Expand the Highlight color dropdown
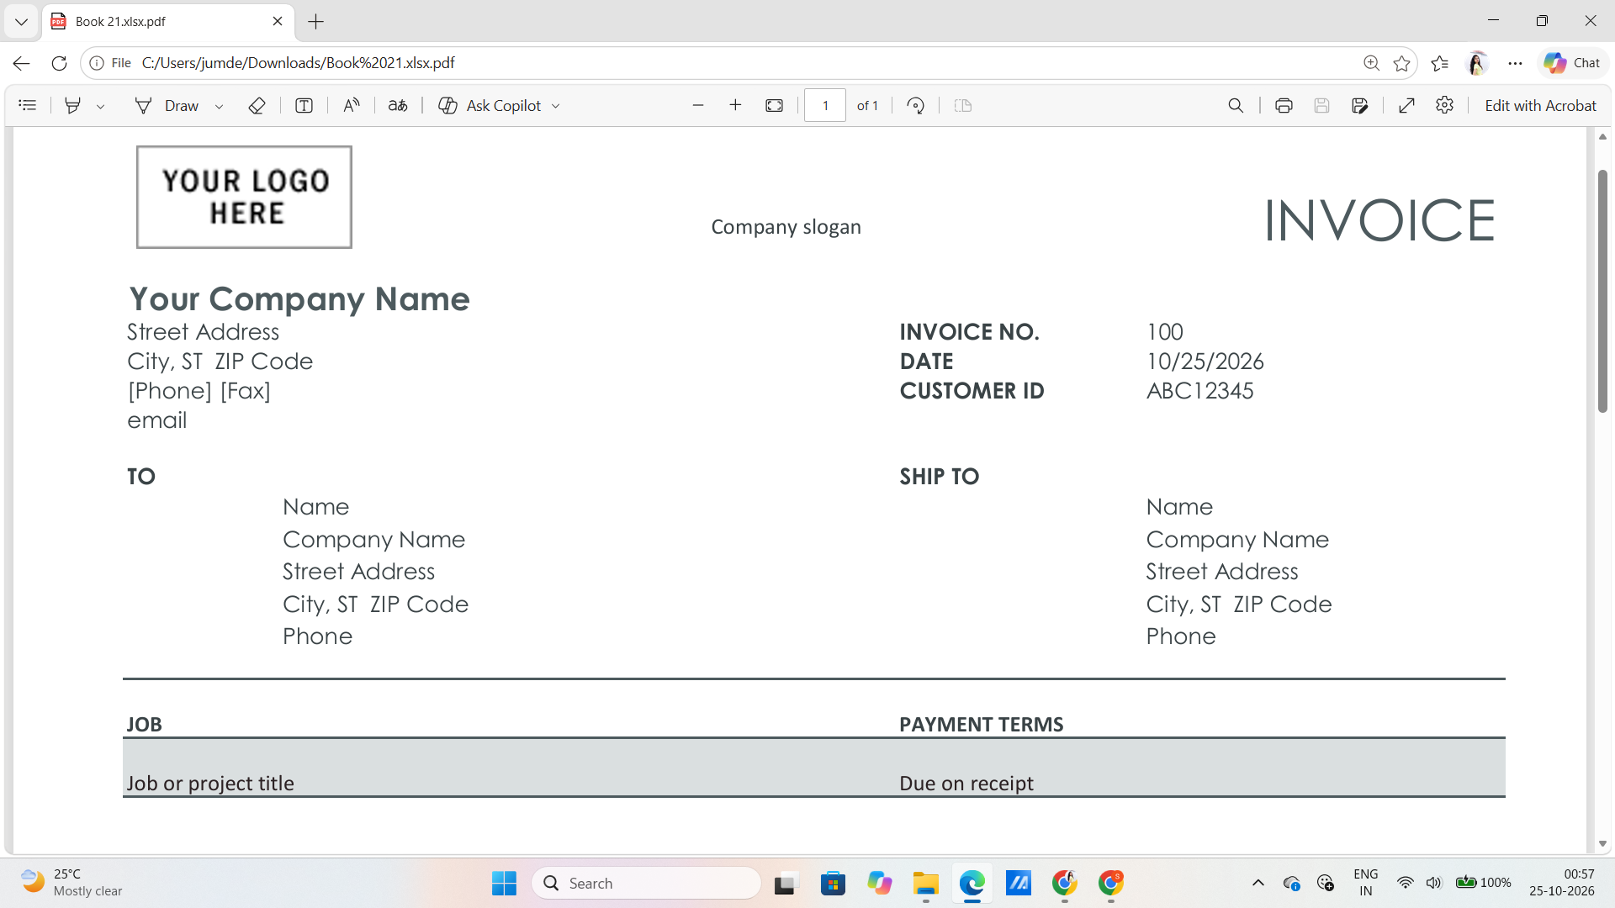The height and width of the screenshot is (908, 1615). pyautogui.click(x=100, y=106)
